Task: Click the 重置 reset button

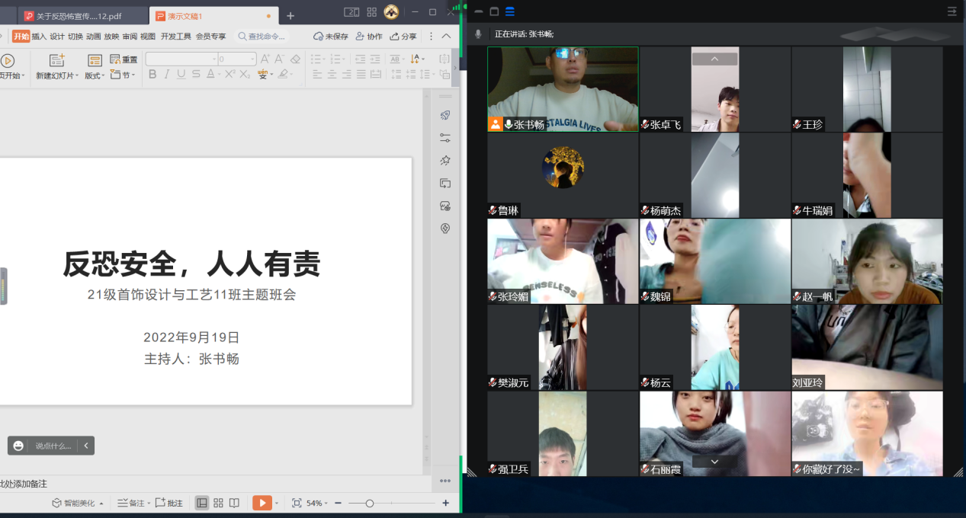Action: point(124,59)
